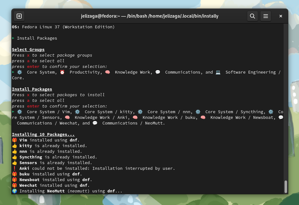Click the gear icon before Core System / kitty
Screen dimensions: 299x205
(x=77, y=112)
